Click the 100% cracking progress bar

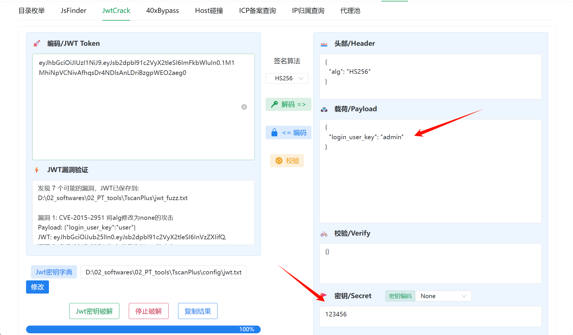(143, 329)
